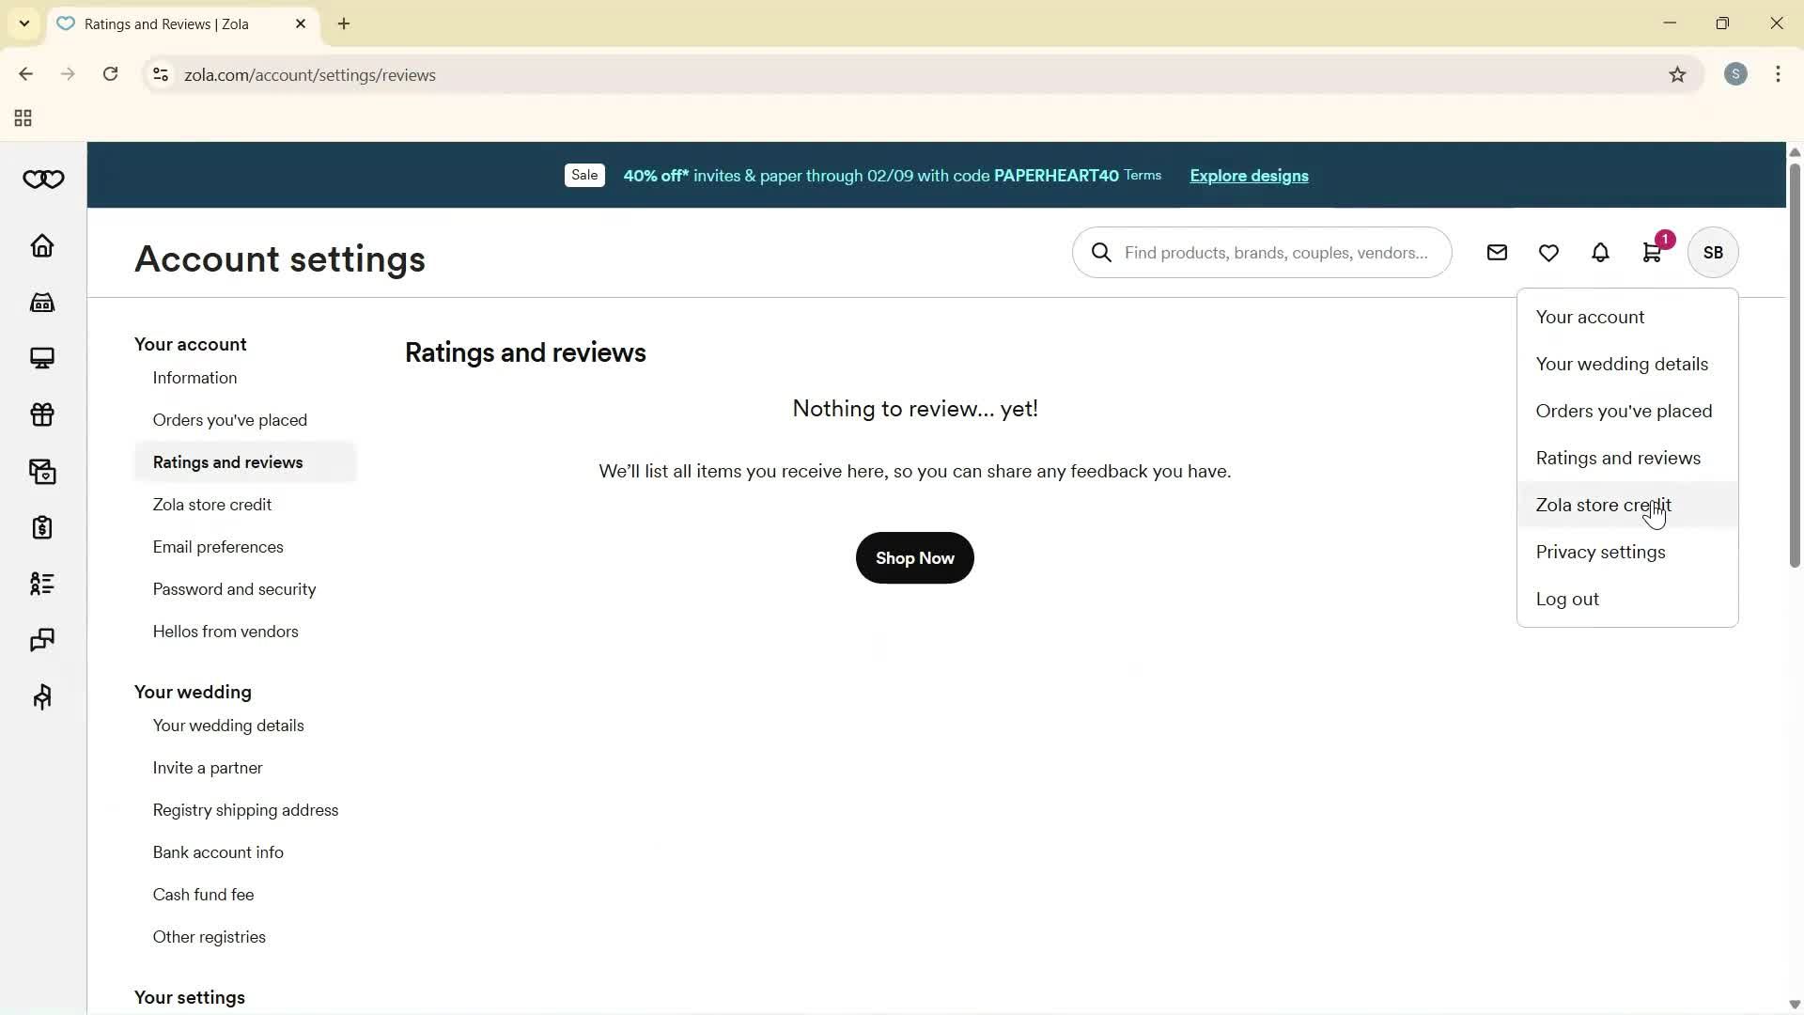Open the favorites heart icon
Image resolution: width=1804 pixels, height=1015 pixels.
click(x=1548, y=252)
